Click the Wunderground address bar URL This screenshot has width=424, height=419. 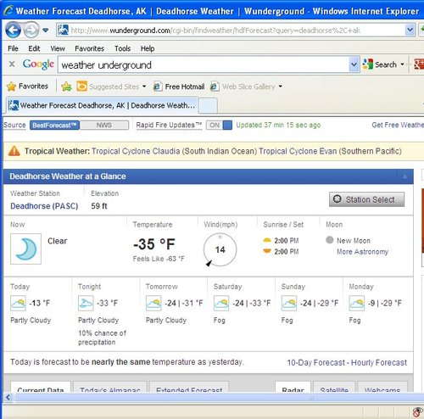pyautogui.click(x=215, y=31)
